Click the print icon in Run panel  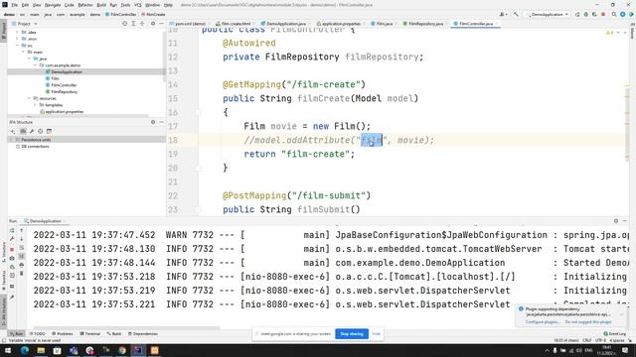click(22, 265)
